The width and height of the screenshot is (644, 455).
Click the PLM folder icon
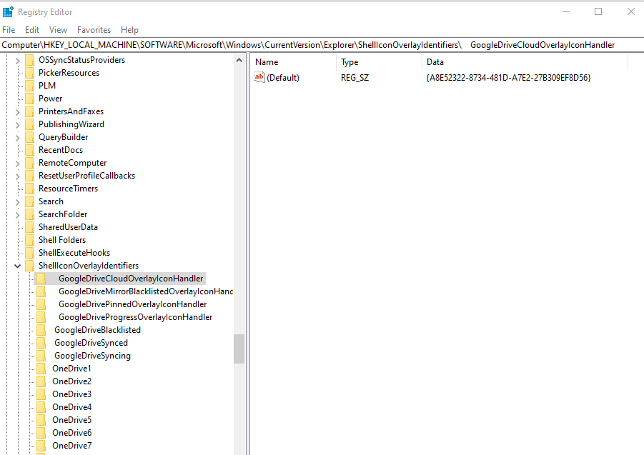point(29,85)
